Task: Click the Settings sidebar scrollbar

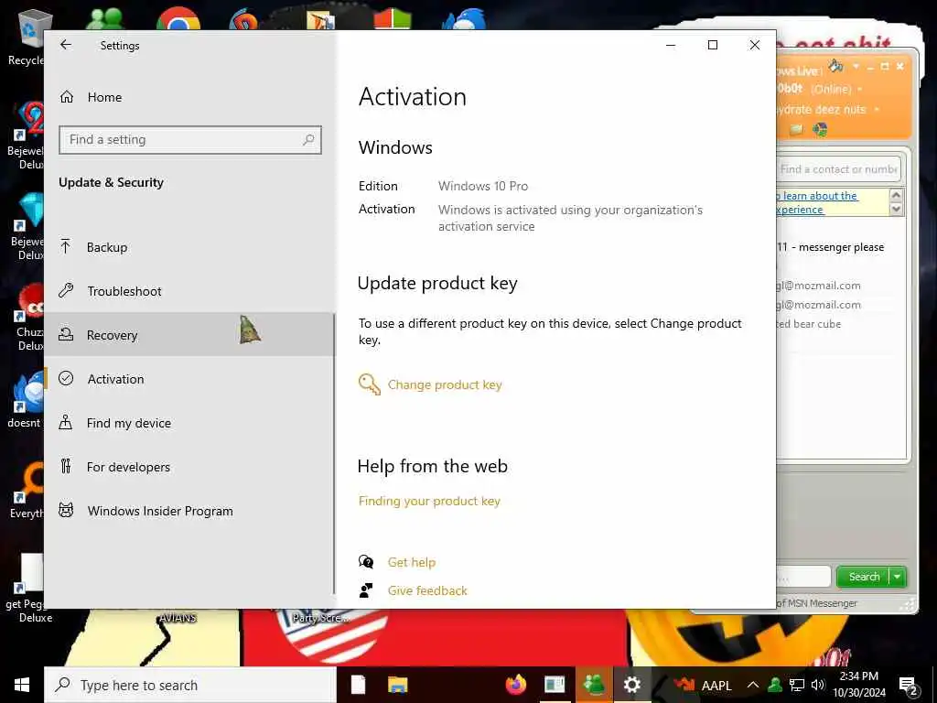Action: (334, 454)
